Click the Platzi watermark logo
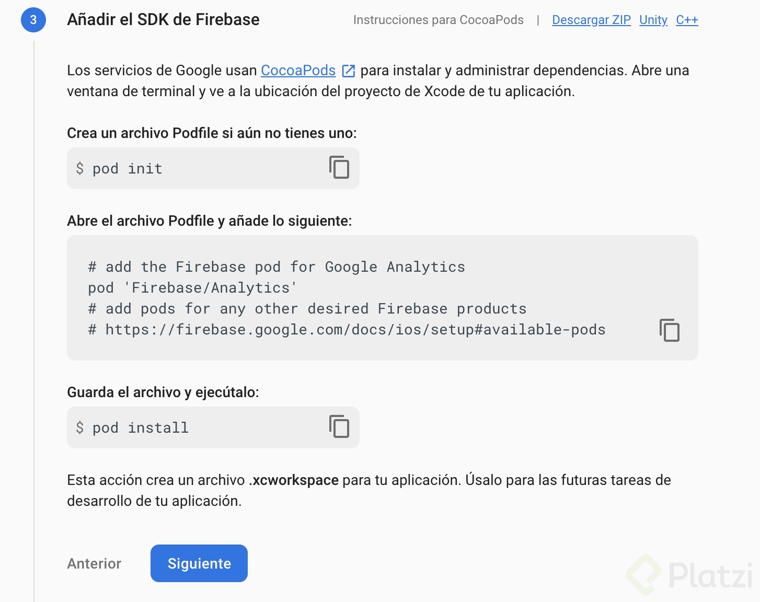 pyautogui.click(x=689, y=575)
